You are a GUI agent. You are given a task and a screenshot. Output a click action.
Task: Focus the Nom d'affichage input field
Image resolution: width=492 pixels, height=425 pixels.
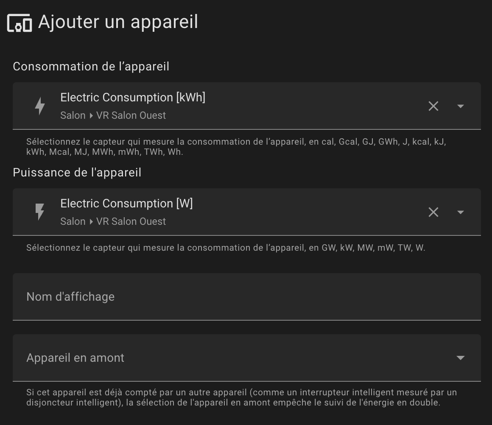pyautogui.click(x=246, y=297)
